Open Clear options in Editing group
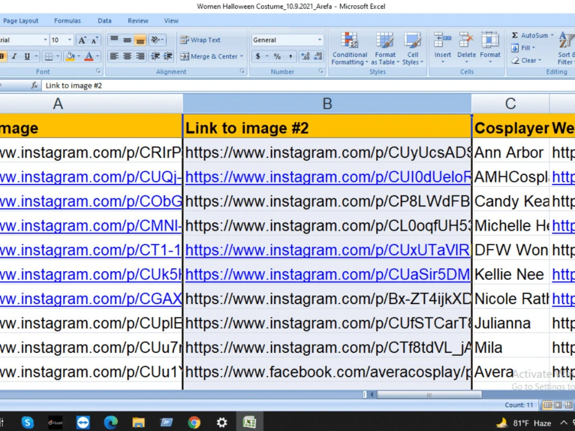Viewport: 575px width, 431px height. pos(526,60)
